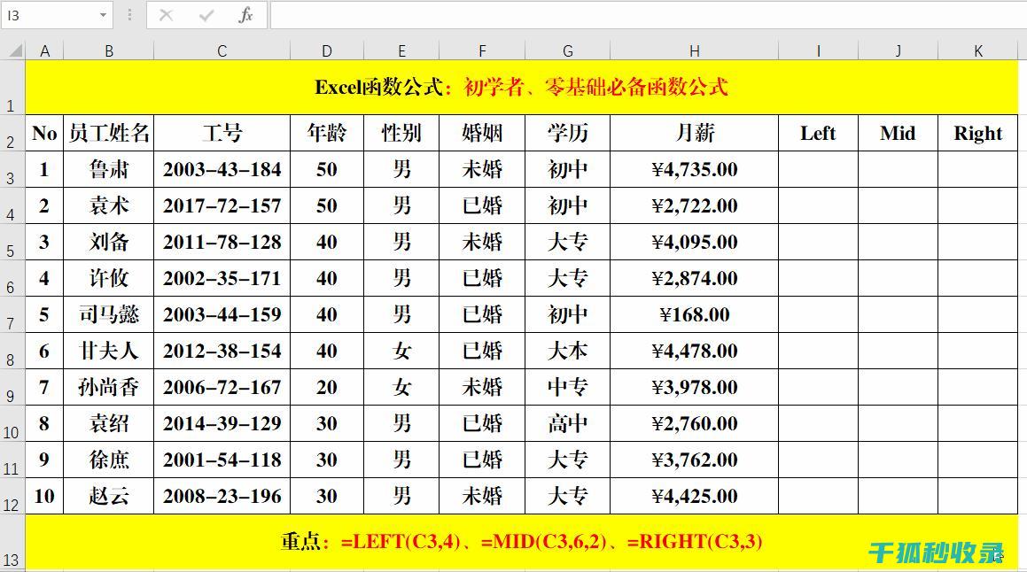Click the '大本' education cell
The width and height of the screenshot is (1027, 572).
pos(568,351)
